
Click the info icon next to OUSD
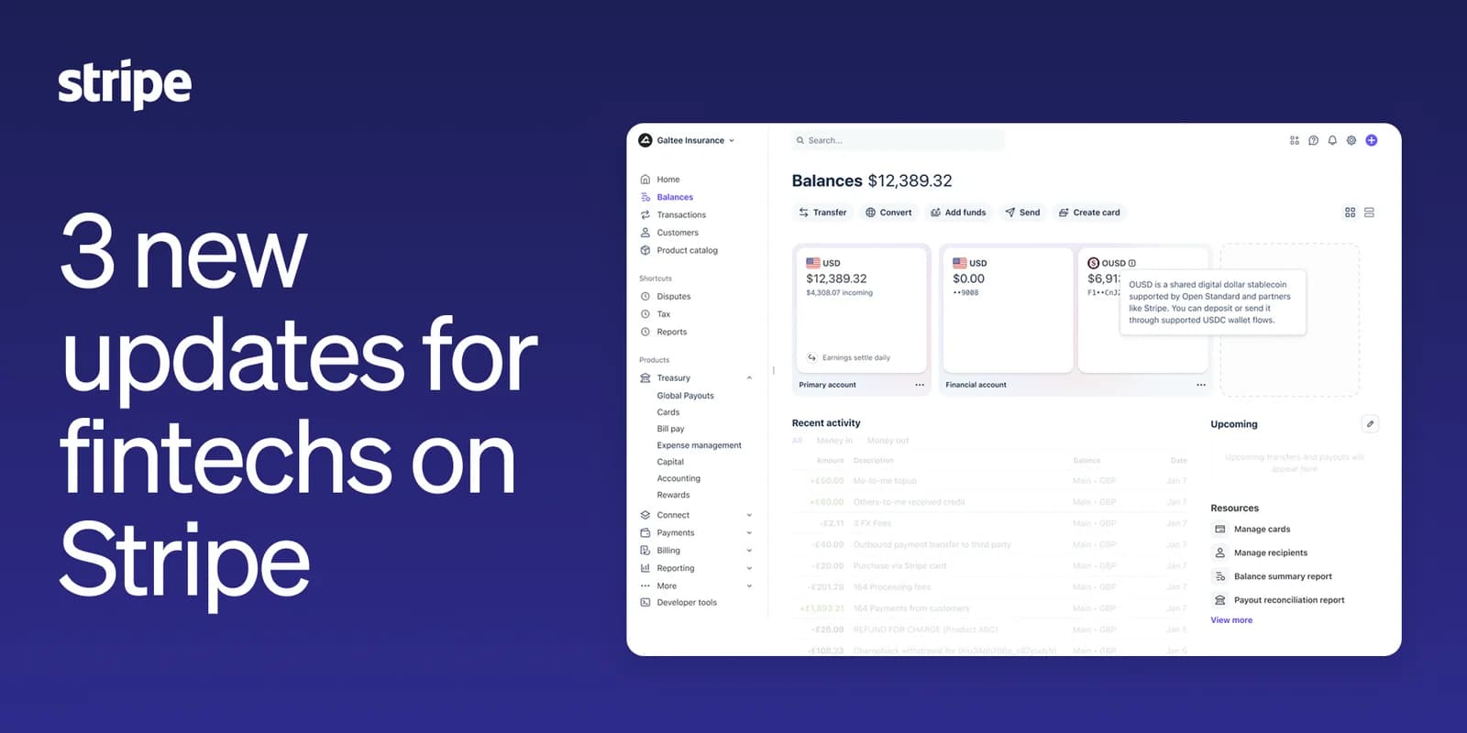click(x=1132, y=263)
